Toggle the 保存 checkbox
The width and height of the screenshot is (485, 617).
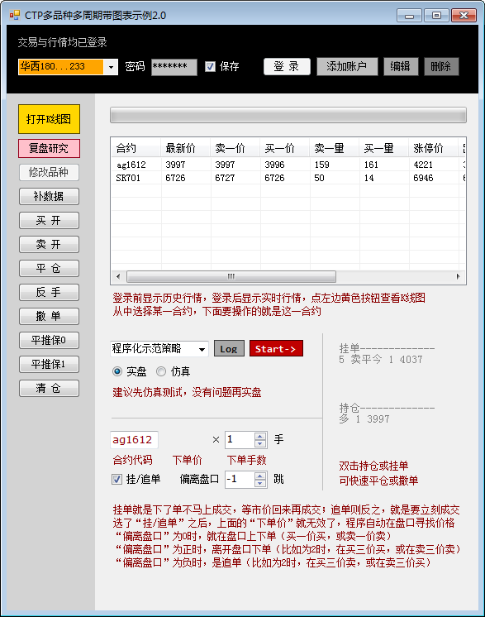click(210, 66)
